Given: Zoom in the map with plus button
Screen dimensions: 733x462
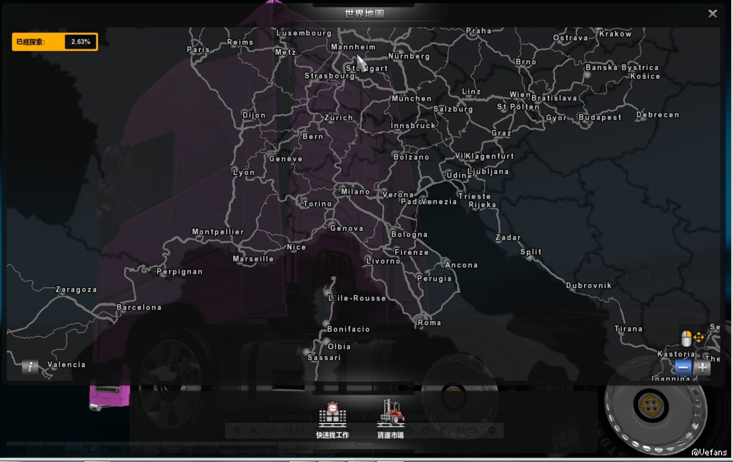Looking at the screenshot, I should pyautogui.click(x=702, y=367).
